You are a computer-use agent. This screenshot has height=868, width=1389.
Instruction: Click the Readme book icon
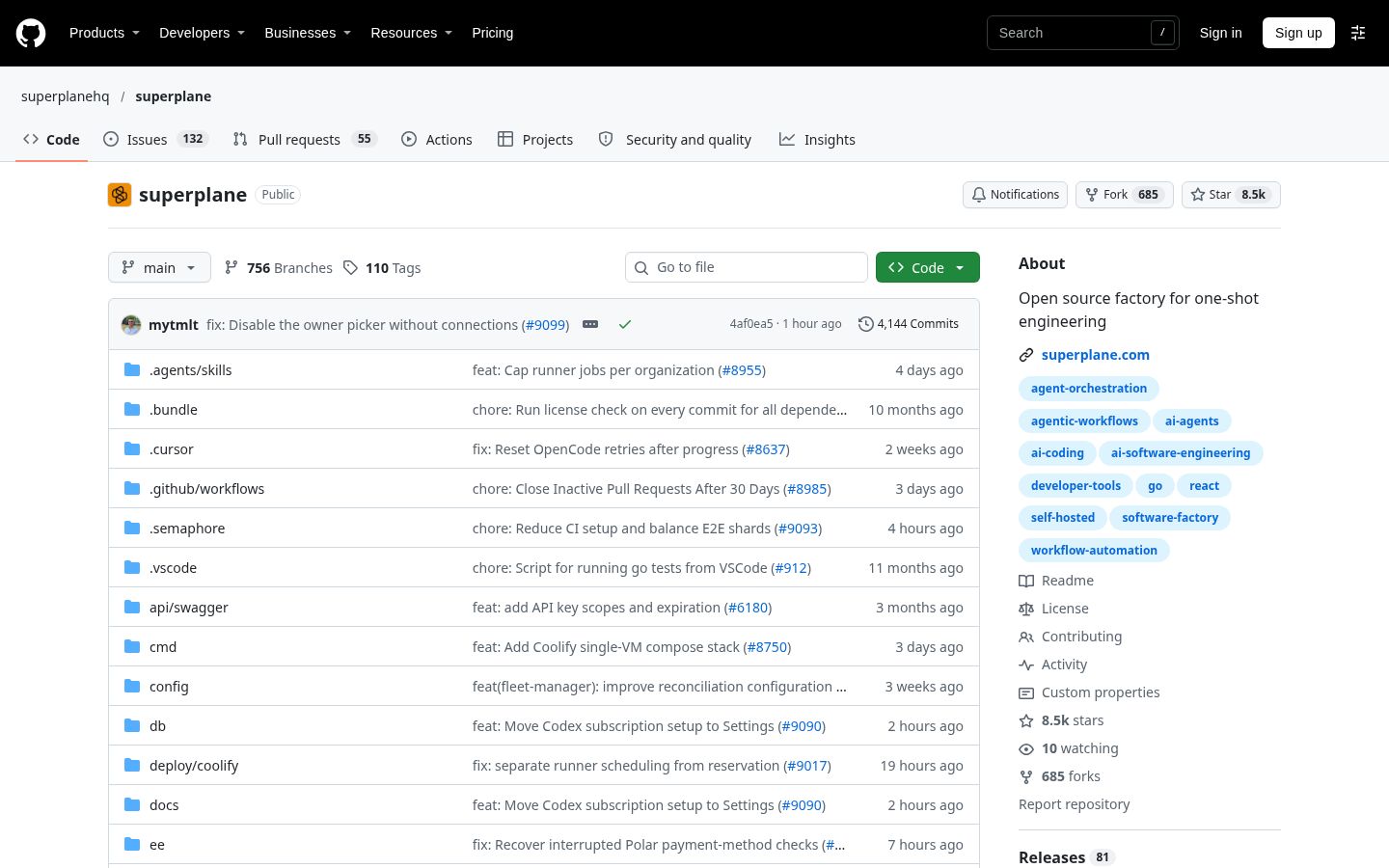point(1026,581)
